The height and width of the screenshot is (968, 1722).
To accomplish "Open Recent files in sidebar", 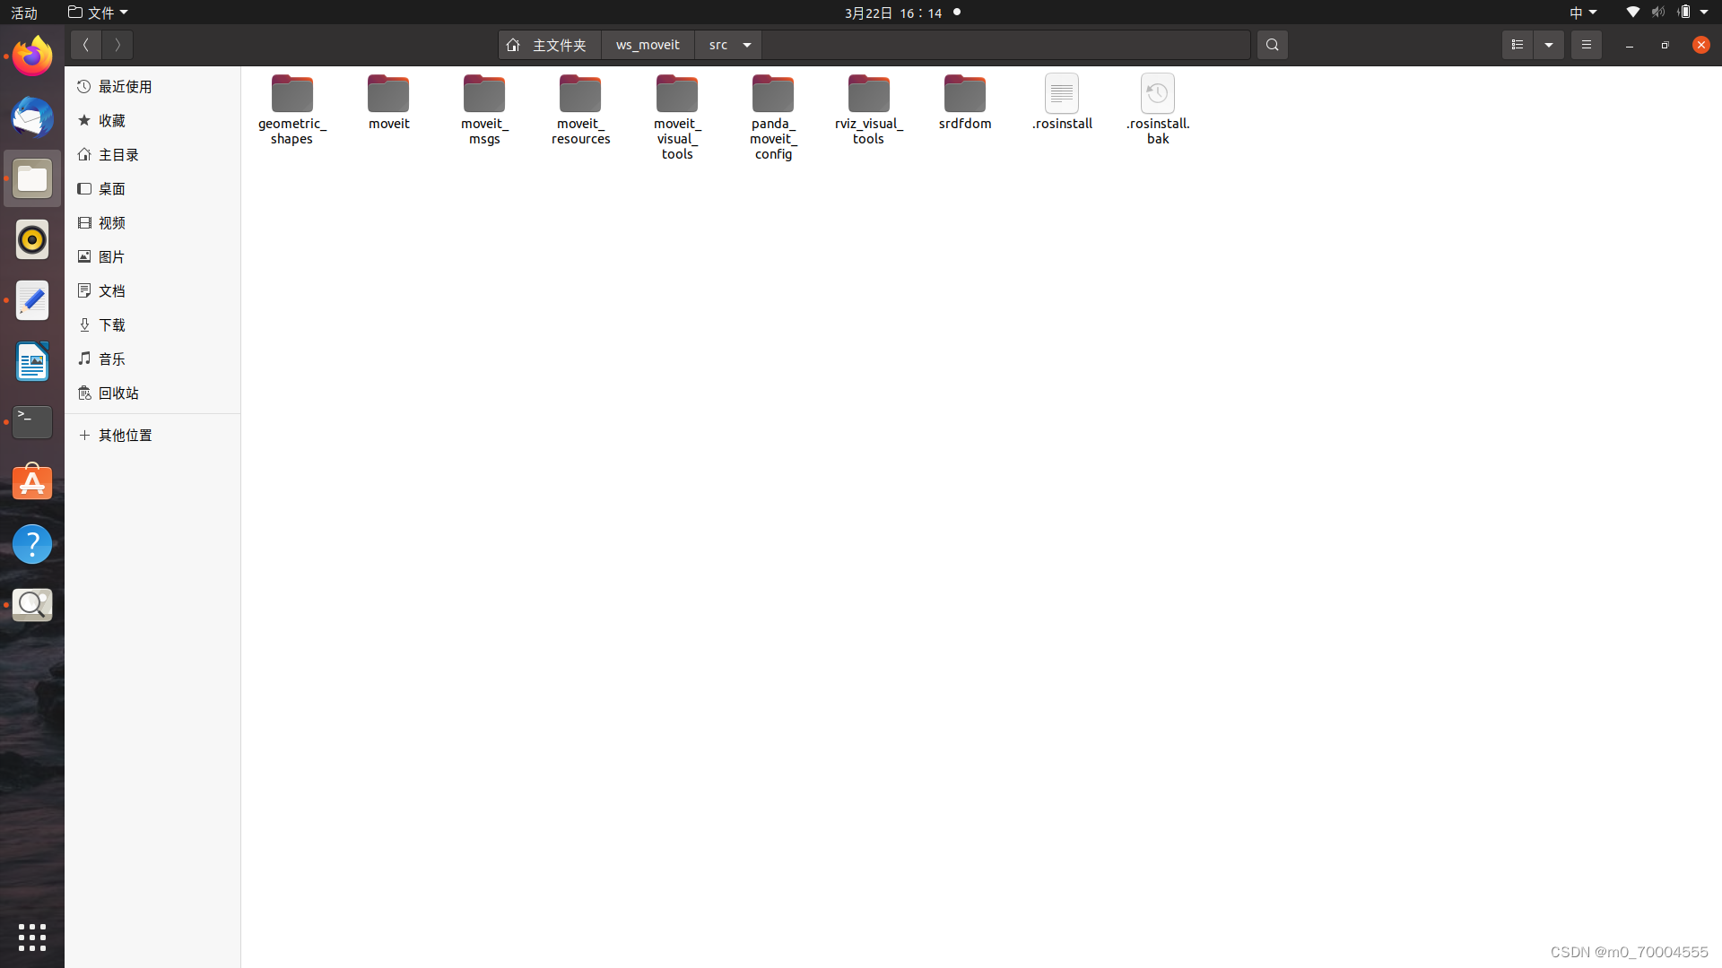I will point(125,87).
